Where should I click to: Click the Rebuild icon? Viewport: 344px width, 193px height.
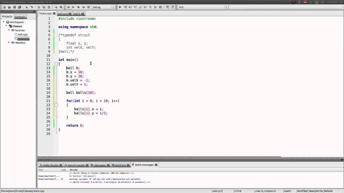pos(83,7)
